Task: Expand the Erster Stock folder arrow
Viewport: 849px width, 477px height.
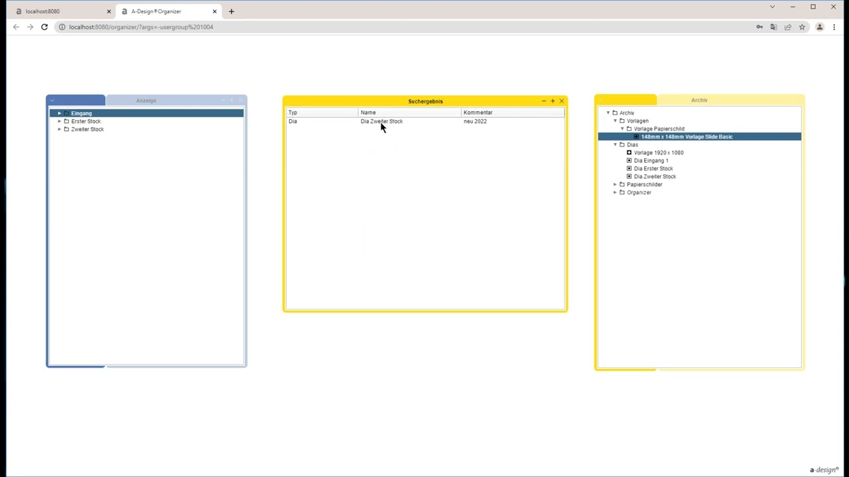Action: coord(59,121)
